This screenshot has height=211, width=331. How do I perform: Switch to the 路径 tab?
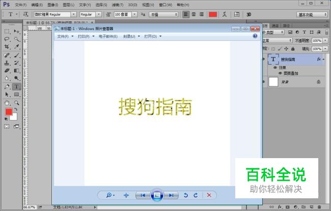[286, 26]
